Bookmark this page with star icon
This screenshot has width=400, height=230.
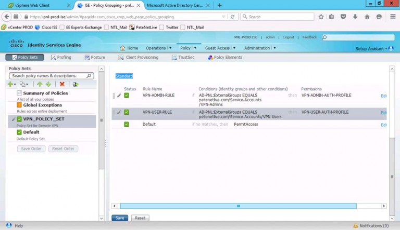(321, 17)
